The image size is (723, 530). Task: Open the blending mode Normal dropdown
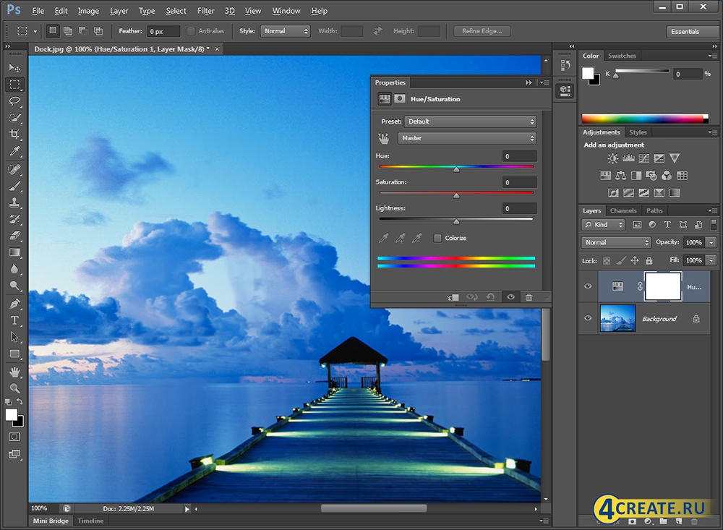click(615, 242)
